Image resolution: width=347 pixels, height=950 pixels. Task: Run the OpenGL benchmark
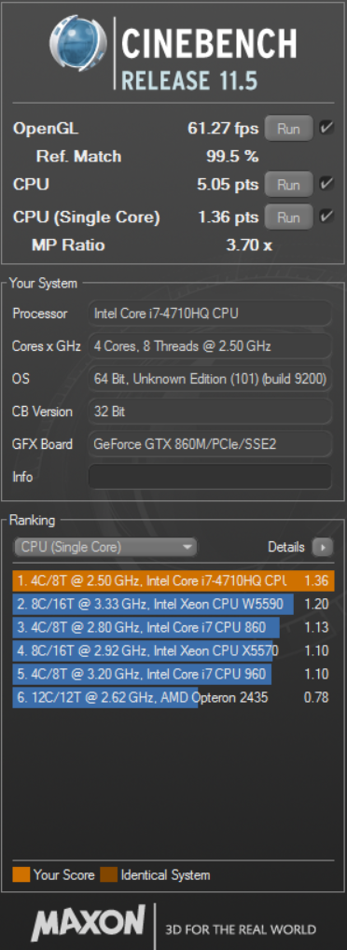289,128
